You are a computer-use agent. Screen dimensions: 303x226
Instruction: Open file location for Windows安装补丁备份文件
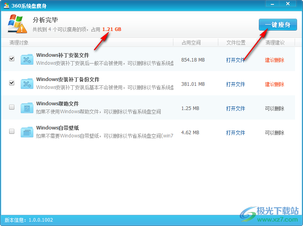(x=235, y=84)
